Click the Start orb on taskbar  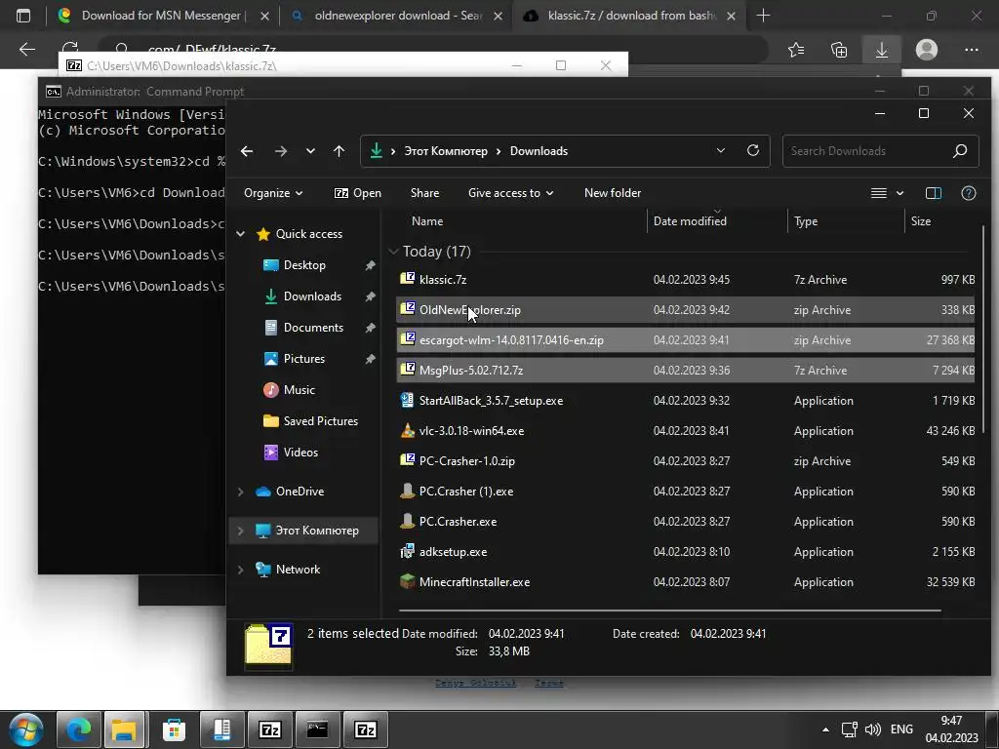click(x=26, y=729)
